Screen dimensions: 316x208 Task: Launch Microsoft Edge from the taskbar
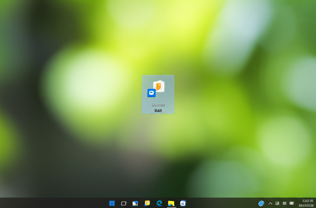point(159,203)
